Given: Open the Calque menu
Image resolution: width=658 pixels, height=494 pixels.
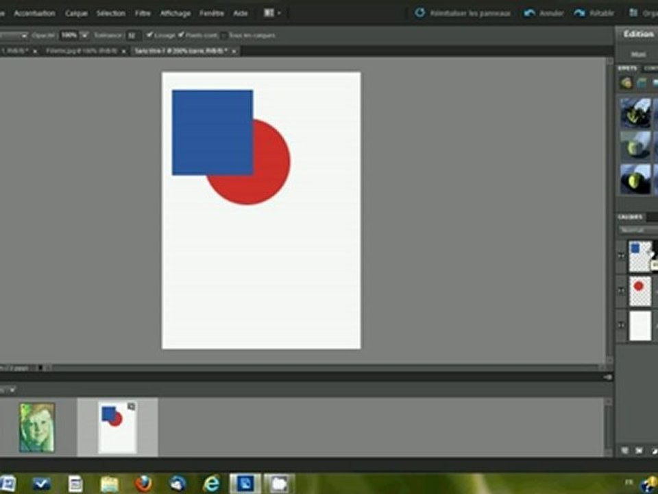Looking at the screenshot, I should (x=76, y=14).
